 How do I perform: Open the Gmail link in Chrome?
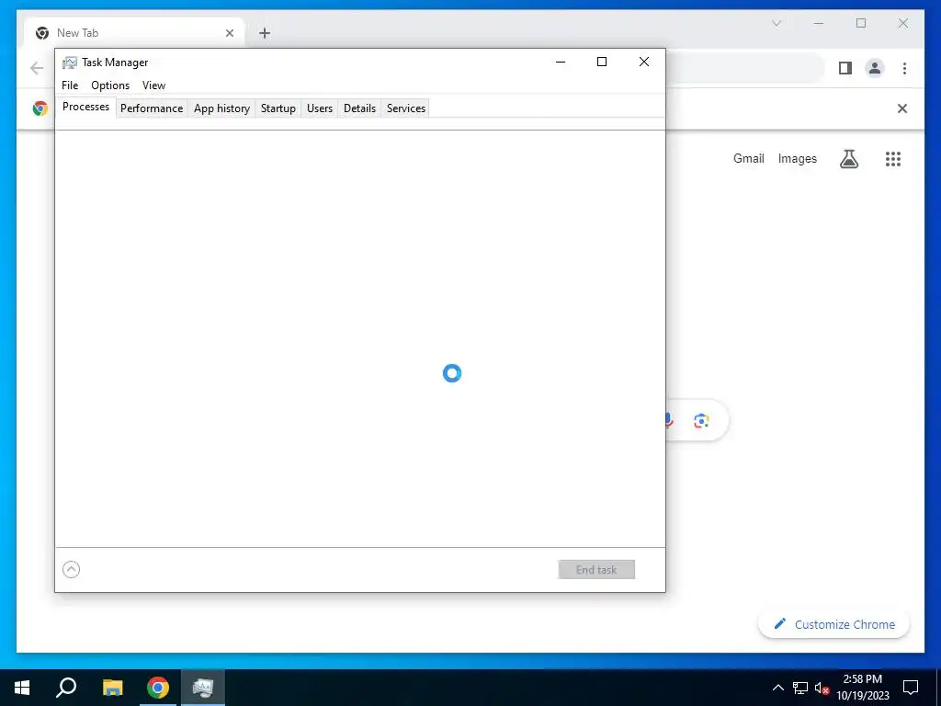pyautogui.click(x=748, y=158)
